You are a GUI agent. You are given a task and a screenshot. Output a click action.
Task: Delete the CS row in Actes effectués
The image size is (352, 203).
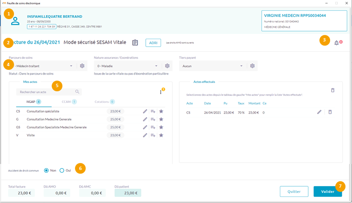[x=330, y=112]
